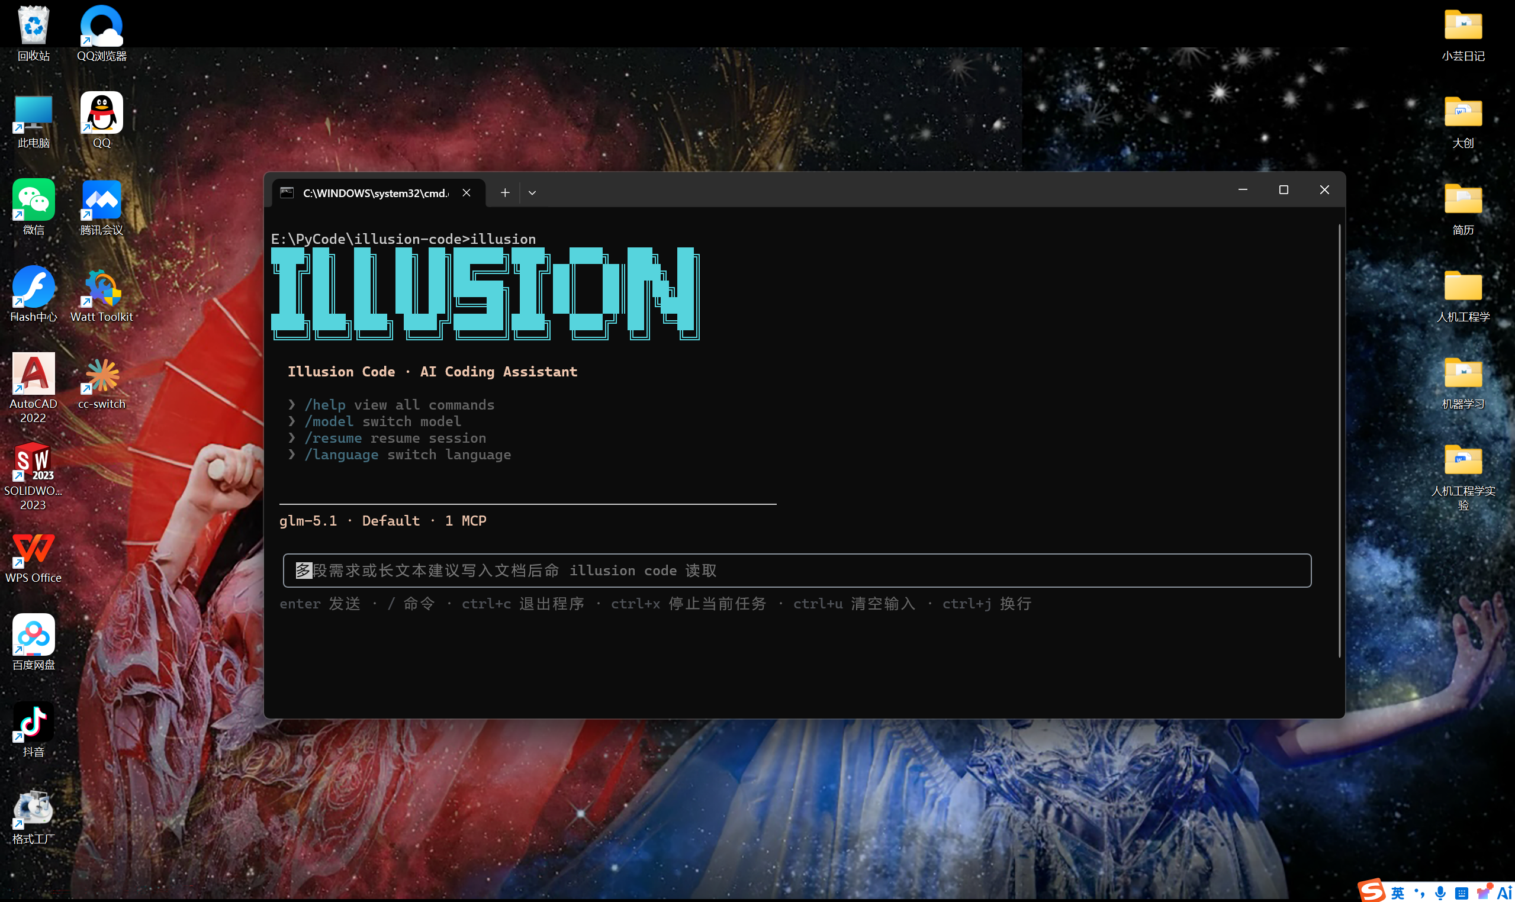This screenshot has height=902, width=1515.
Task: Click the enter 发送 hint
Action: 320,604
